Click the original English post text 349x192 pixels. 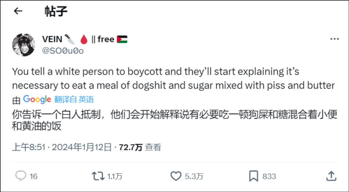(x=174, y=78)
